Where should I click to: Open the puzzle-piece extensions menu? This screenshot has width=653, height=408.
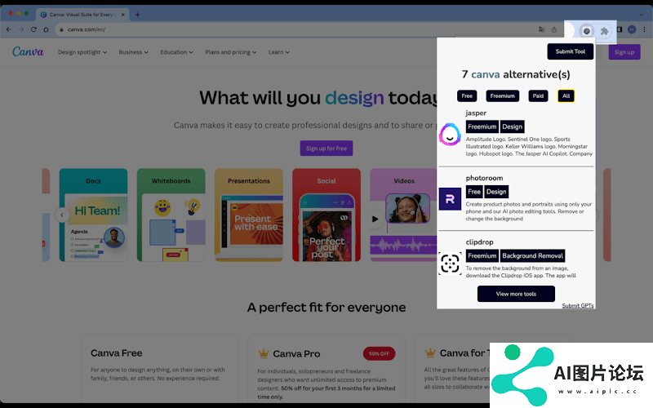604,31
